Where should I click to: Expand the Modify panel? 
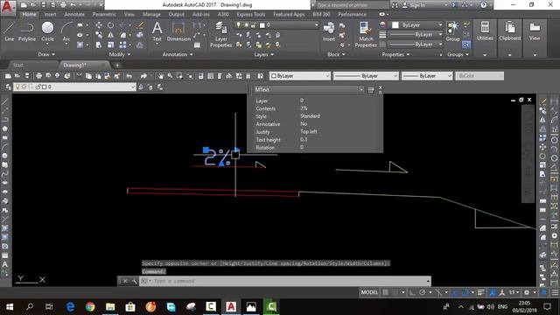[x=120, y=54]
